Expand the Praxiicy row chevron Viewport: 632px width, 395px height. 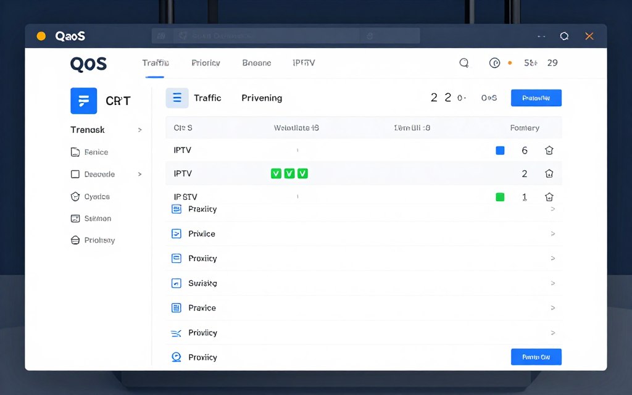click(553, 209)
